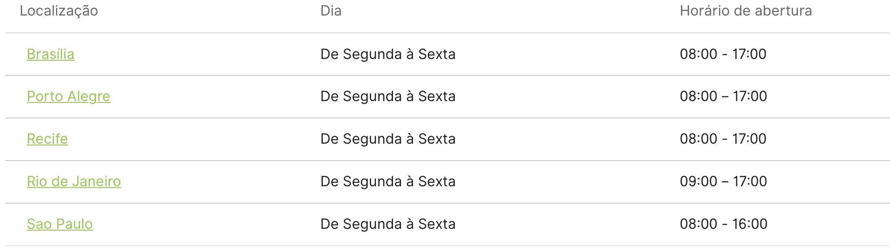
Task: Open the Brasília location link
Action: [x=51, y=54]
